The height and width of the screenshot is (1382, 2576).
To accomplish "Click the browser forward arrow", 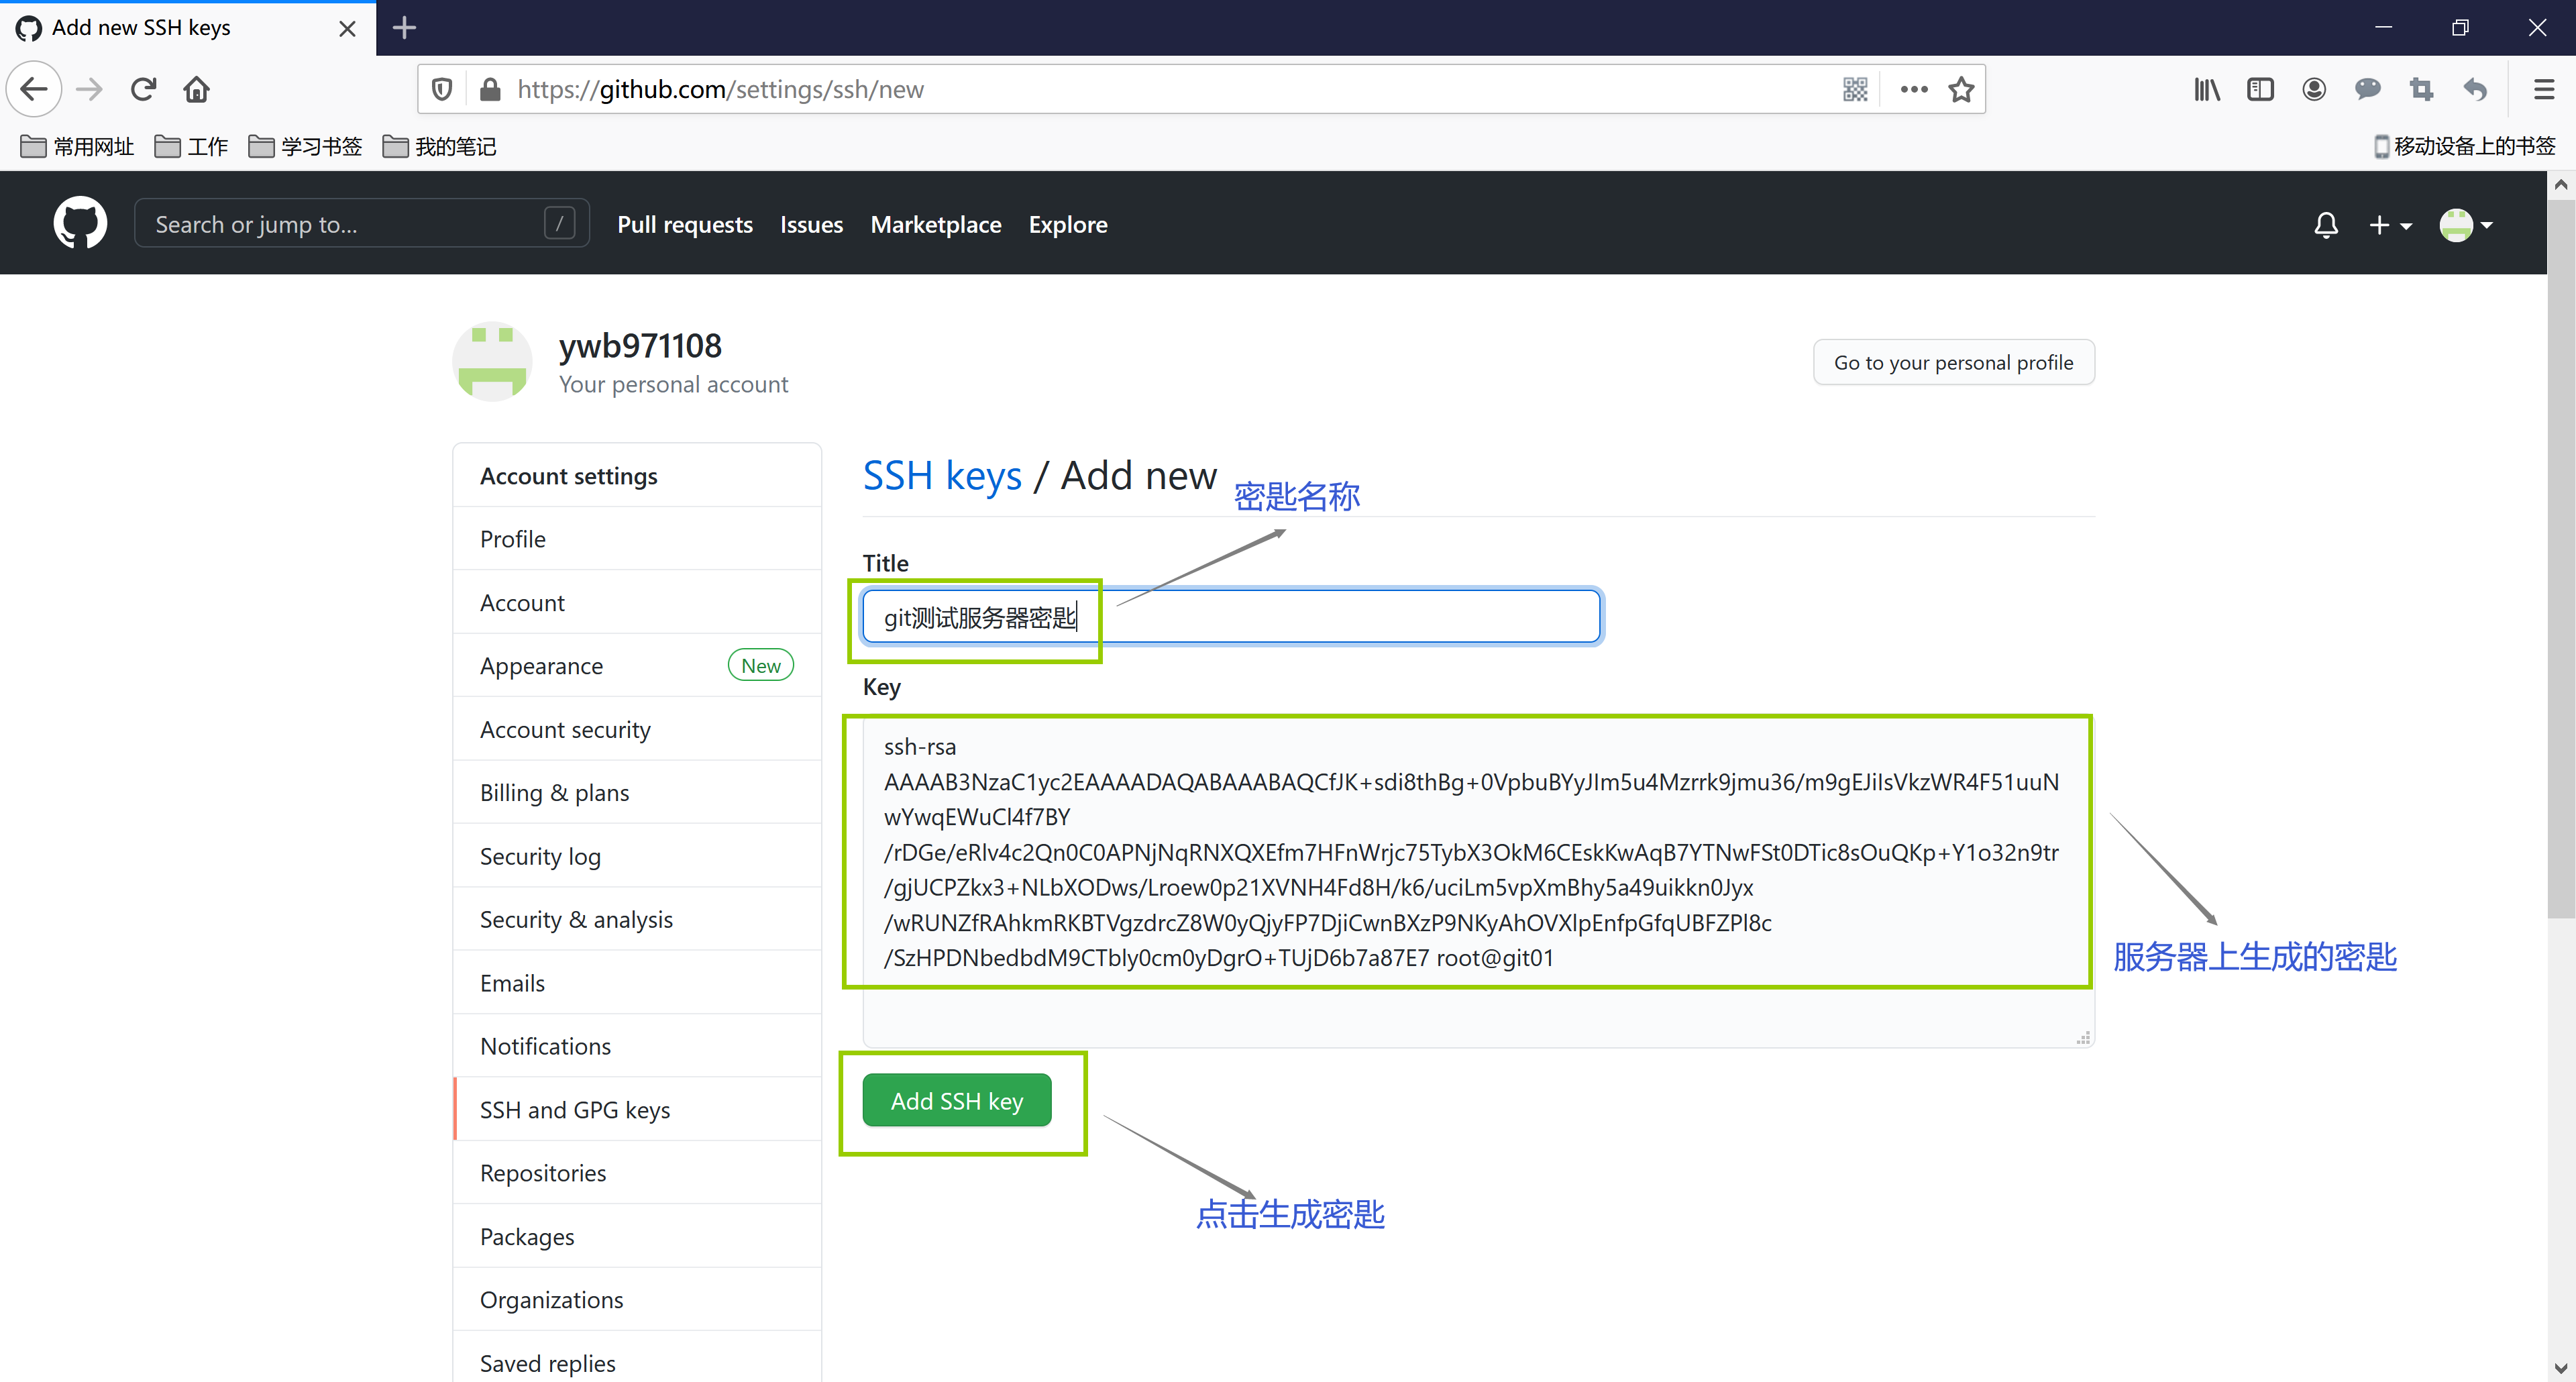I will pyautogui.click(x=89, y=89).
